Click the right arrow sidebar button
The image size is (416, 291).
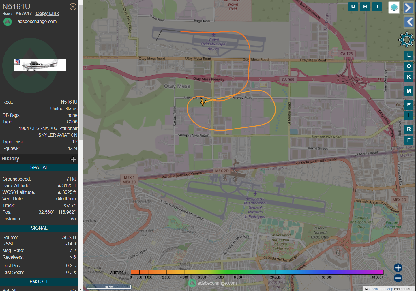pyautogui.click(x=409, y=8)
